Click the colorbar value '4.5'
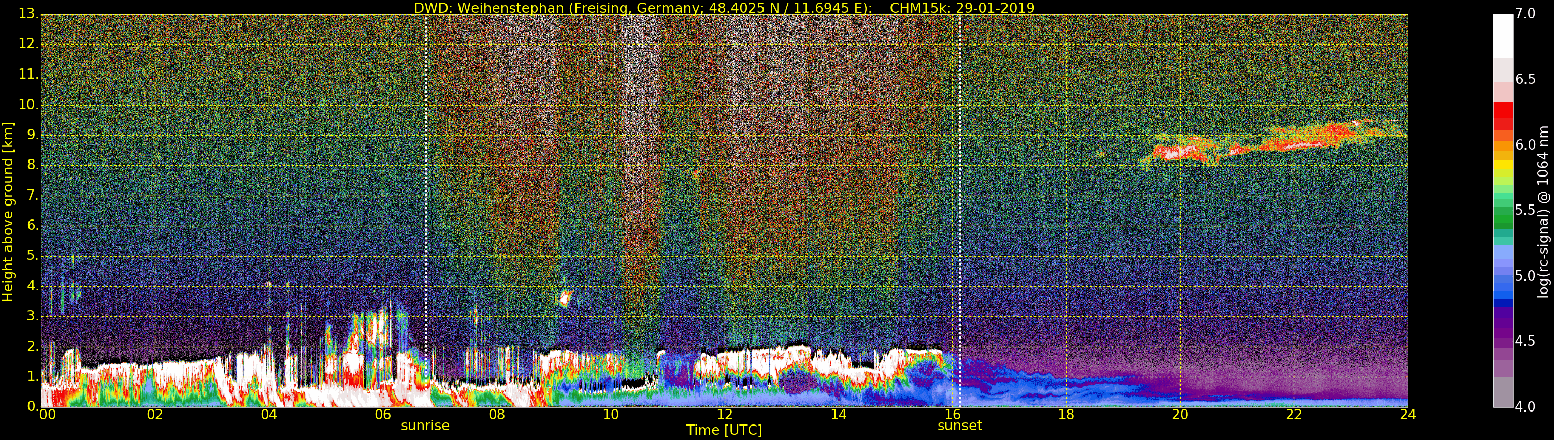Image resolution: width=1554 pixels, height=440 pixels. tap(1525, 341)
